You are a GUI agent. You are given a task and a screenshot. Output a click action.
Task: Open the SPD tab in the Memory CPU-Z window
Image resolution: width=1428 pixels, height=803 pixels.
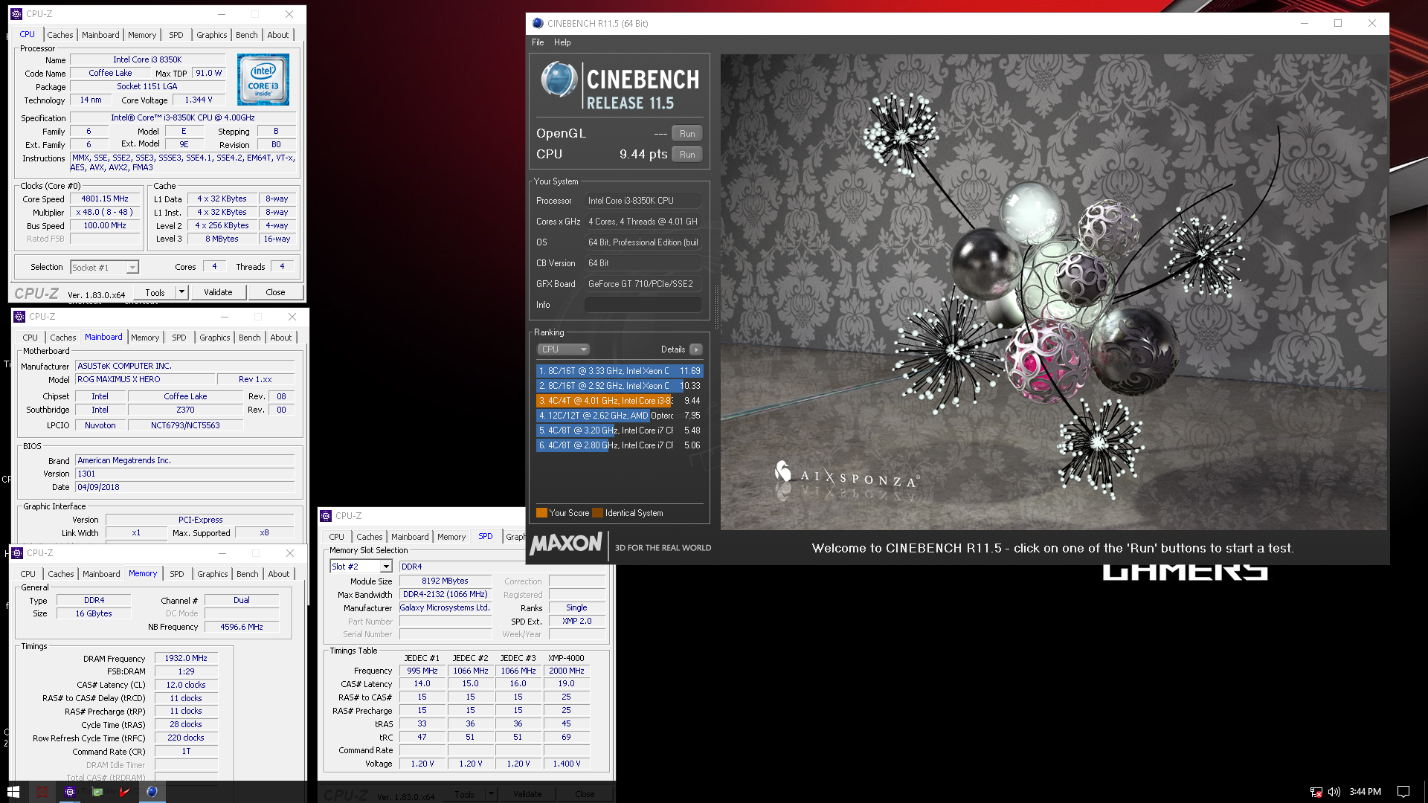coord(177,574)
